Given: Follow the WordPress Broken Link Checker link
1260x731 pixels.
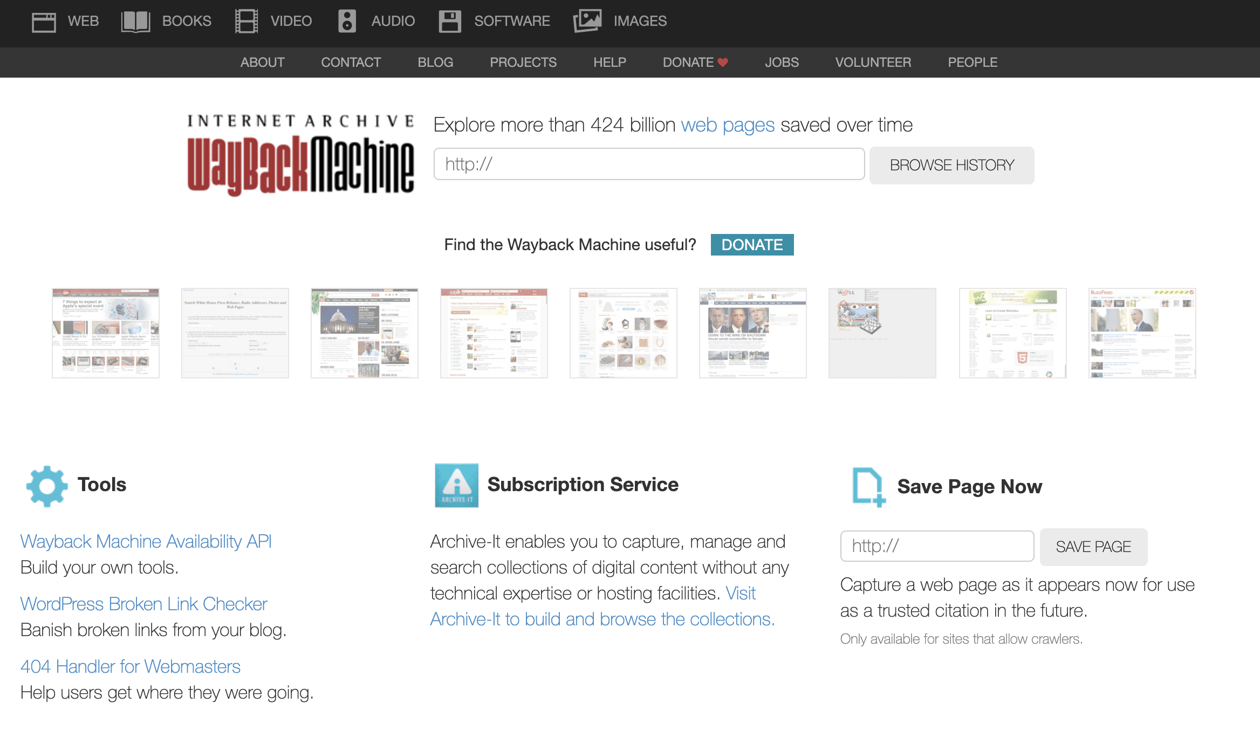Looking at the screenshot, I should click(143, 604).
